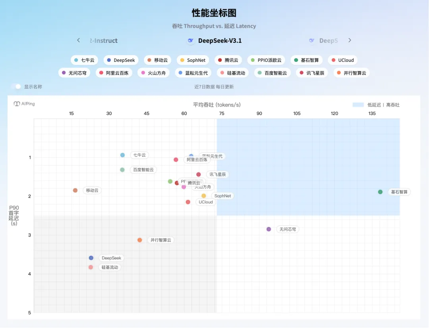Toggle the 七牛云 legend filter
Viewport: 429px width, 328px height.
tap(84, 60)
